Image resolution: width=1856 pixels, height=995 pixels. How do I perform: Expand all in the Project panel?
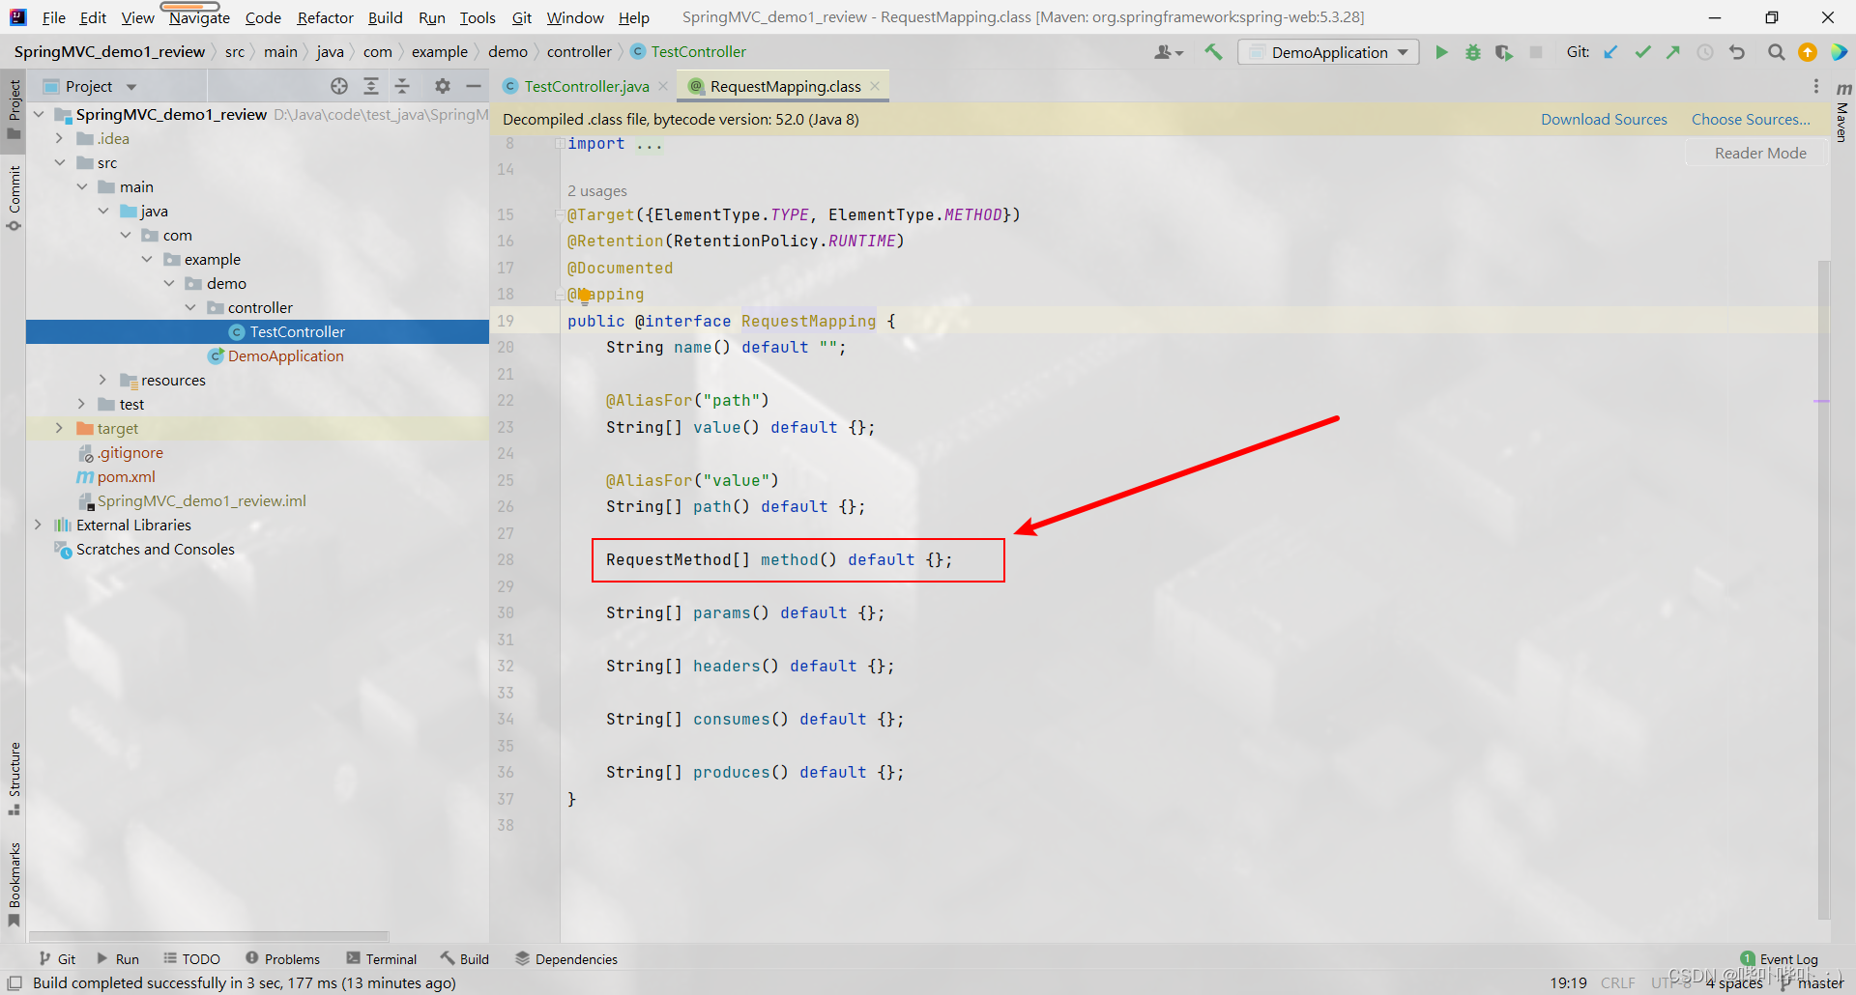[371, 86]
